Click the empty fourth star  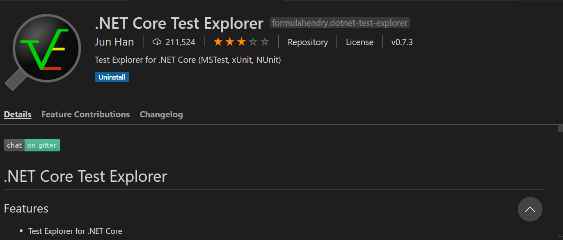[253, 41]
